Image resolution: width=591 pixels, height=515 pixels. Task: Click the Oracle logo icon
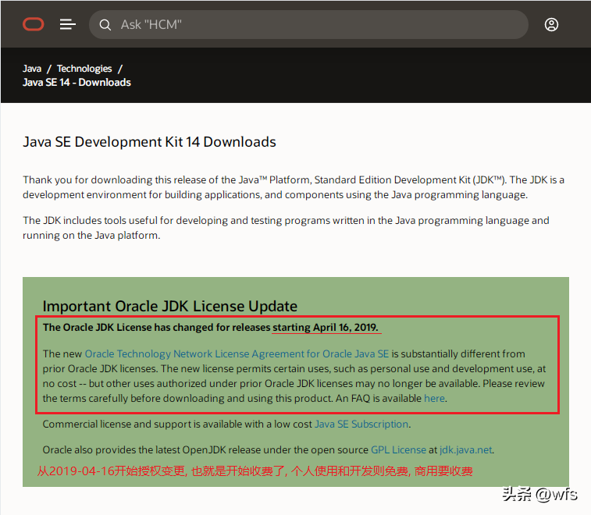coord(33,24)
